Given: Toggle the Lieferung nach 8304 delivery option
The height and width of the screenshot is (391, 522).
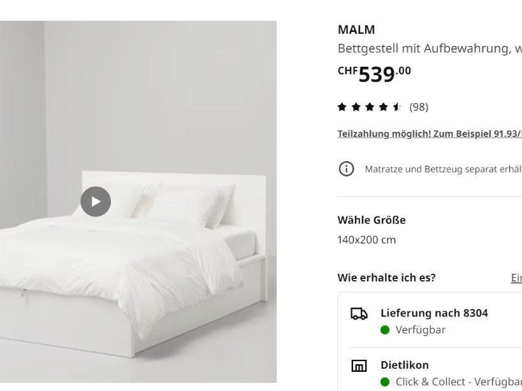Looking at the screenshot, I should (x=434, y=313).
